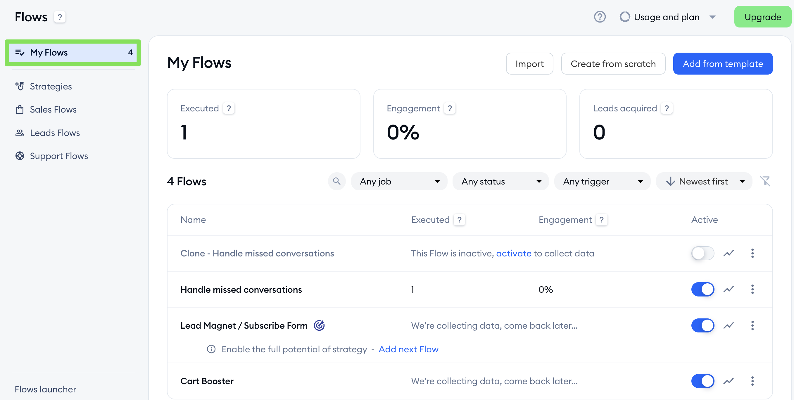
Task: Disable the Handle missed conversations flow
Action: tap(703, 289)
